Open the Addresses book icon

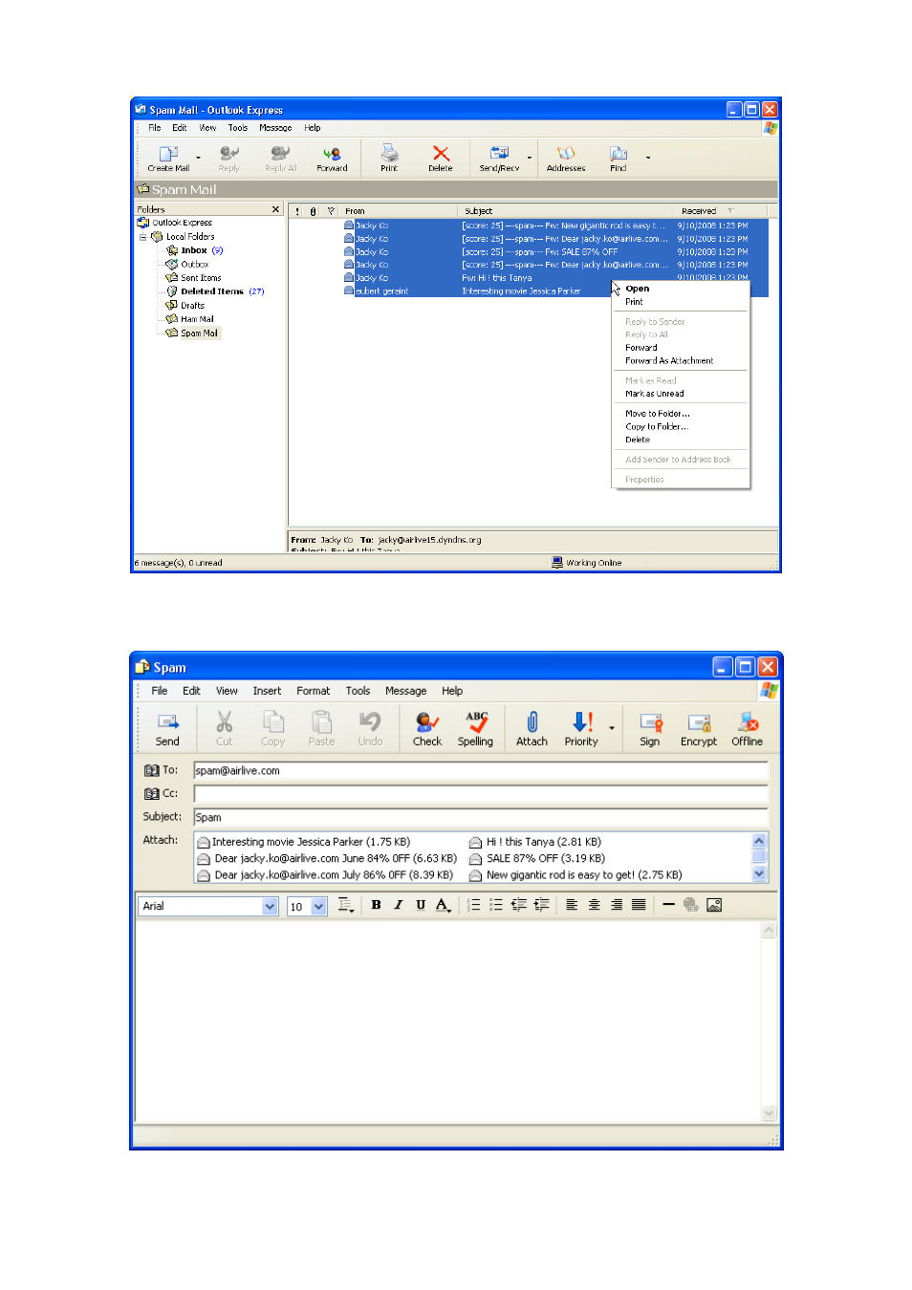(566, 153)
